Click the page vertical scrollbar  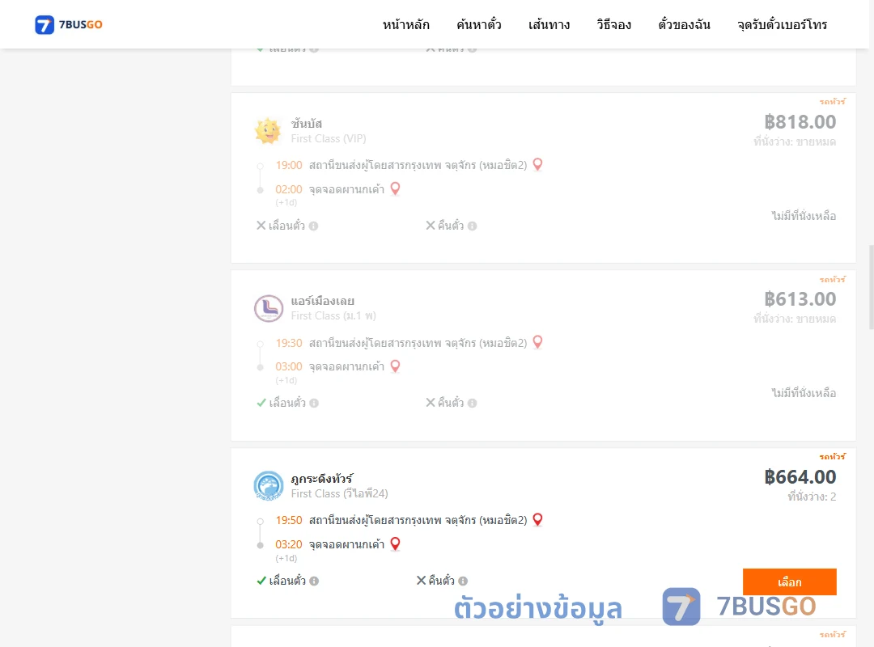pos(872,287)
